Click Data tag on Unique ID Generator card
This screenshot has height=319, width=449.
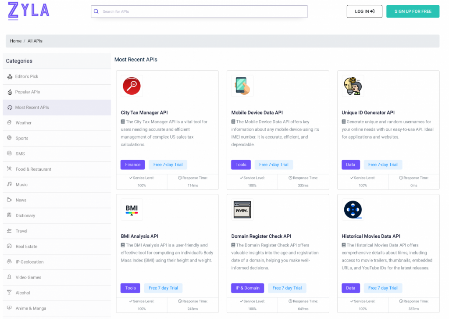tap(350, 165)
